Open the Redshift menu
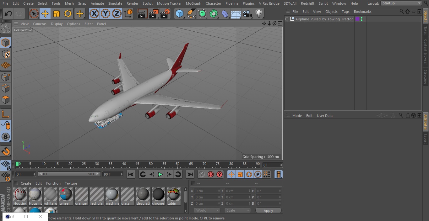Viewport: 429px width, 221px height. pos(307,3)
